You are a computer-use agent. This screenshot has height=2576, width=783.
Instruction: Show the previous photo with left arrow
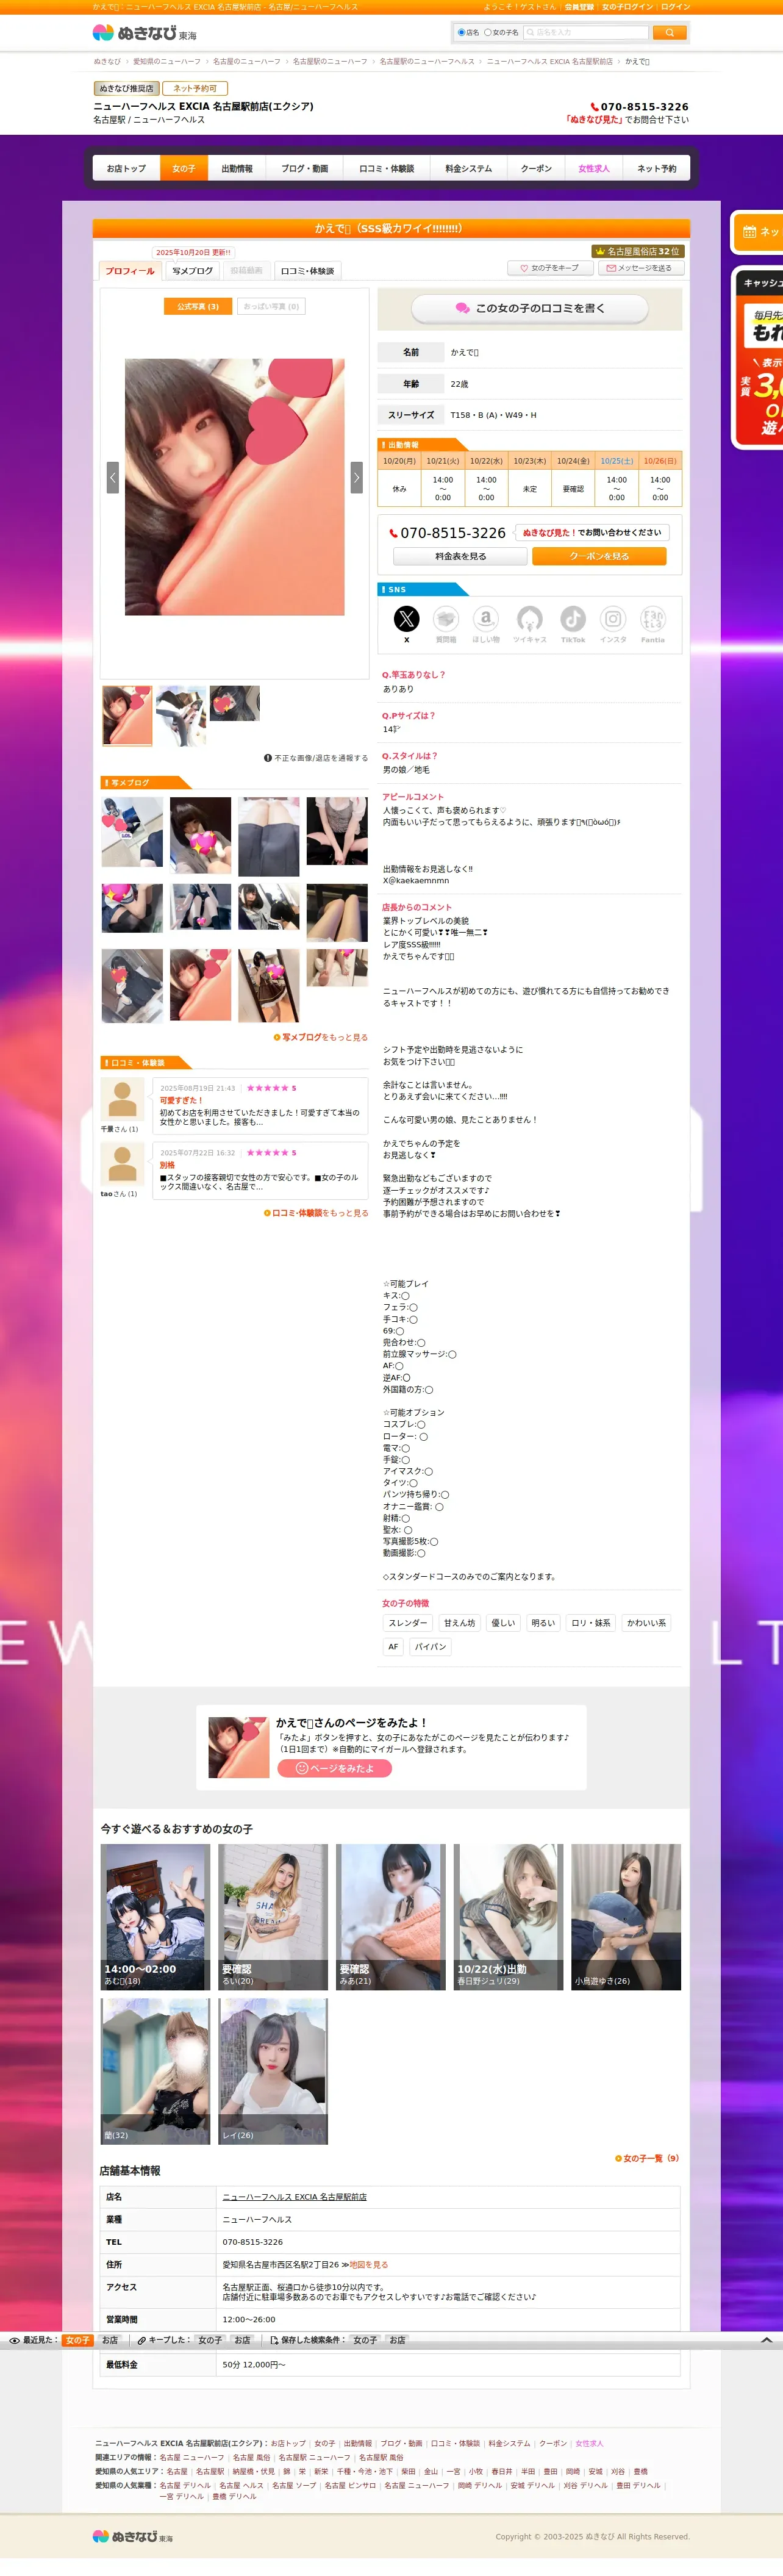112,477
